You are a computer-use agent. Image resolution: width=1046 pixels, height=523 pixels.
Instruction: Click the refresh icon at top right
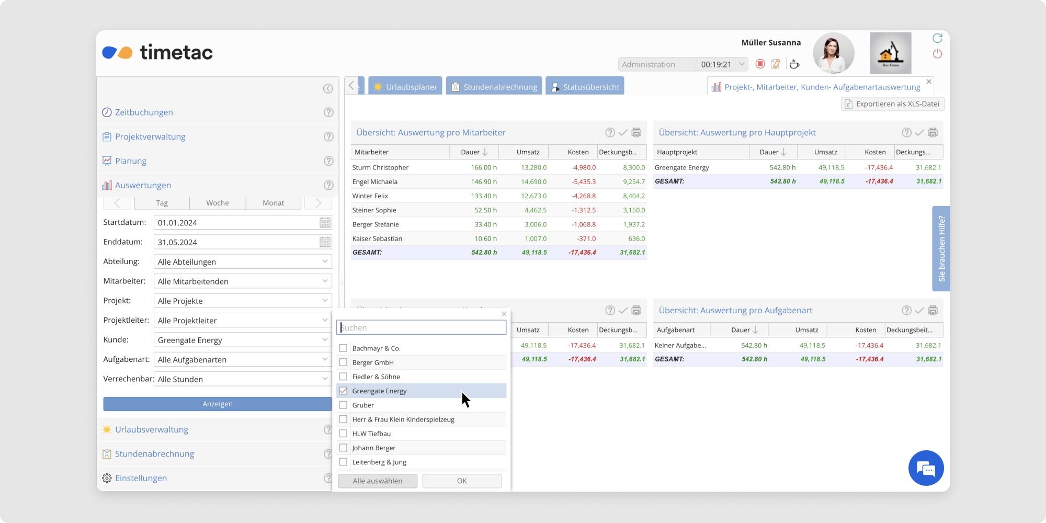click(937, 38)
